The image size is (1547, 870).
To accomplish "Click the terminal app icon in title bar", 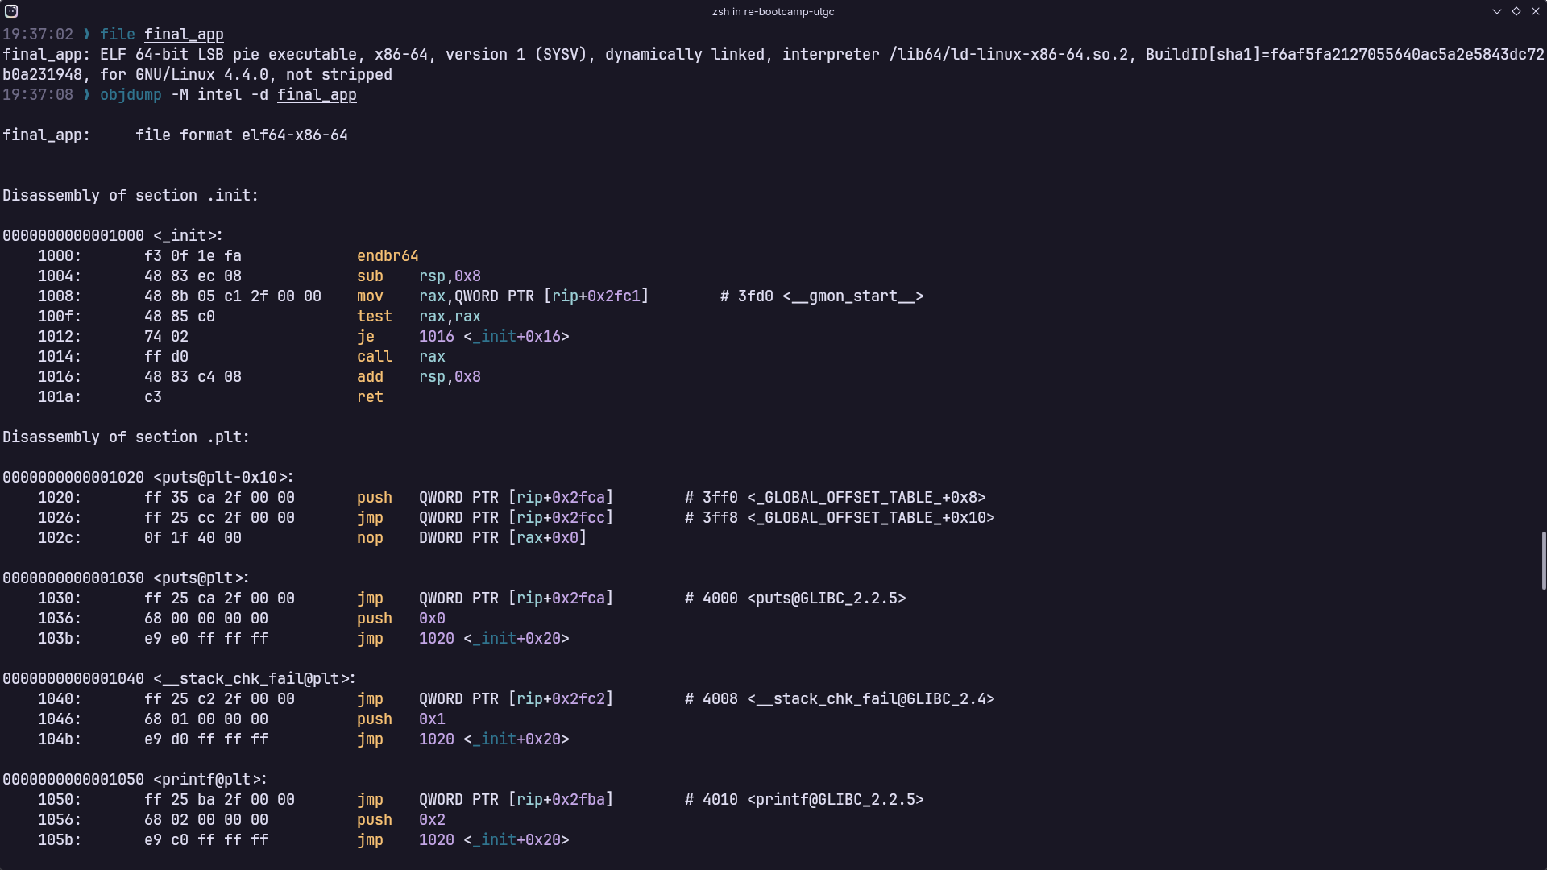I will [x=11, y=11].
